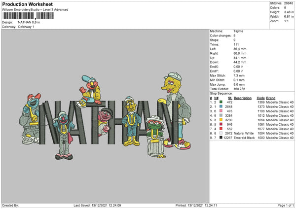296x209 pixels.
Task: Click the Down value "44.2 mm"
Action: [x=240, y=62]
